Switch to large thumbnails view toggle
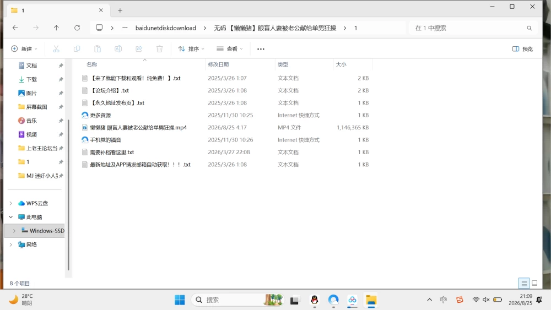The width and height of the screenshot is (551, 310). (534, 283)
